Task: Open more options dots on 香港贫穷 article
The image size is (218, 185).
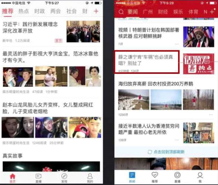Action: click(x=177, y=140)
